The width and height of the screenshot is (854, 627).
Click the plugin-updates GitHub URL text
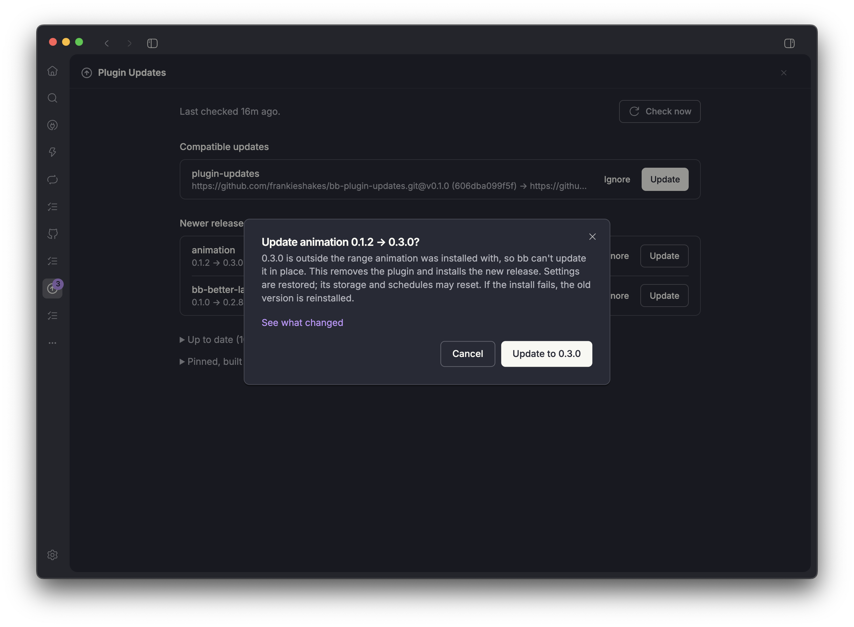point(389,186)
